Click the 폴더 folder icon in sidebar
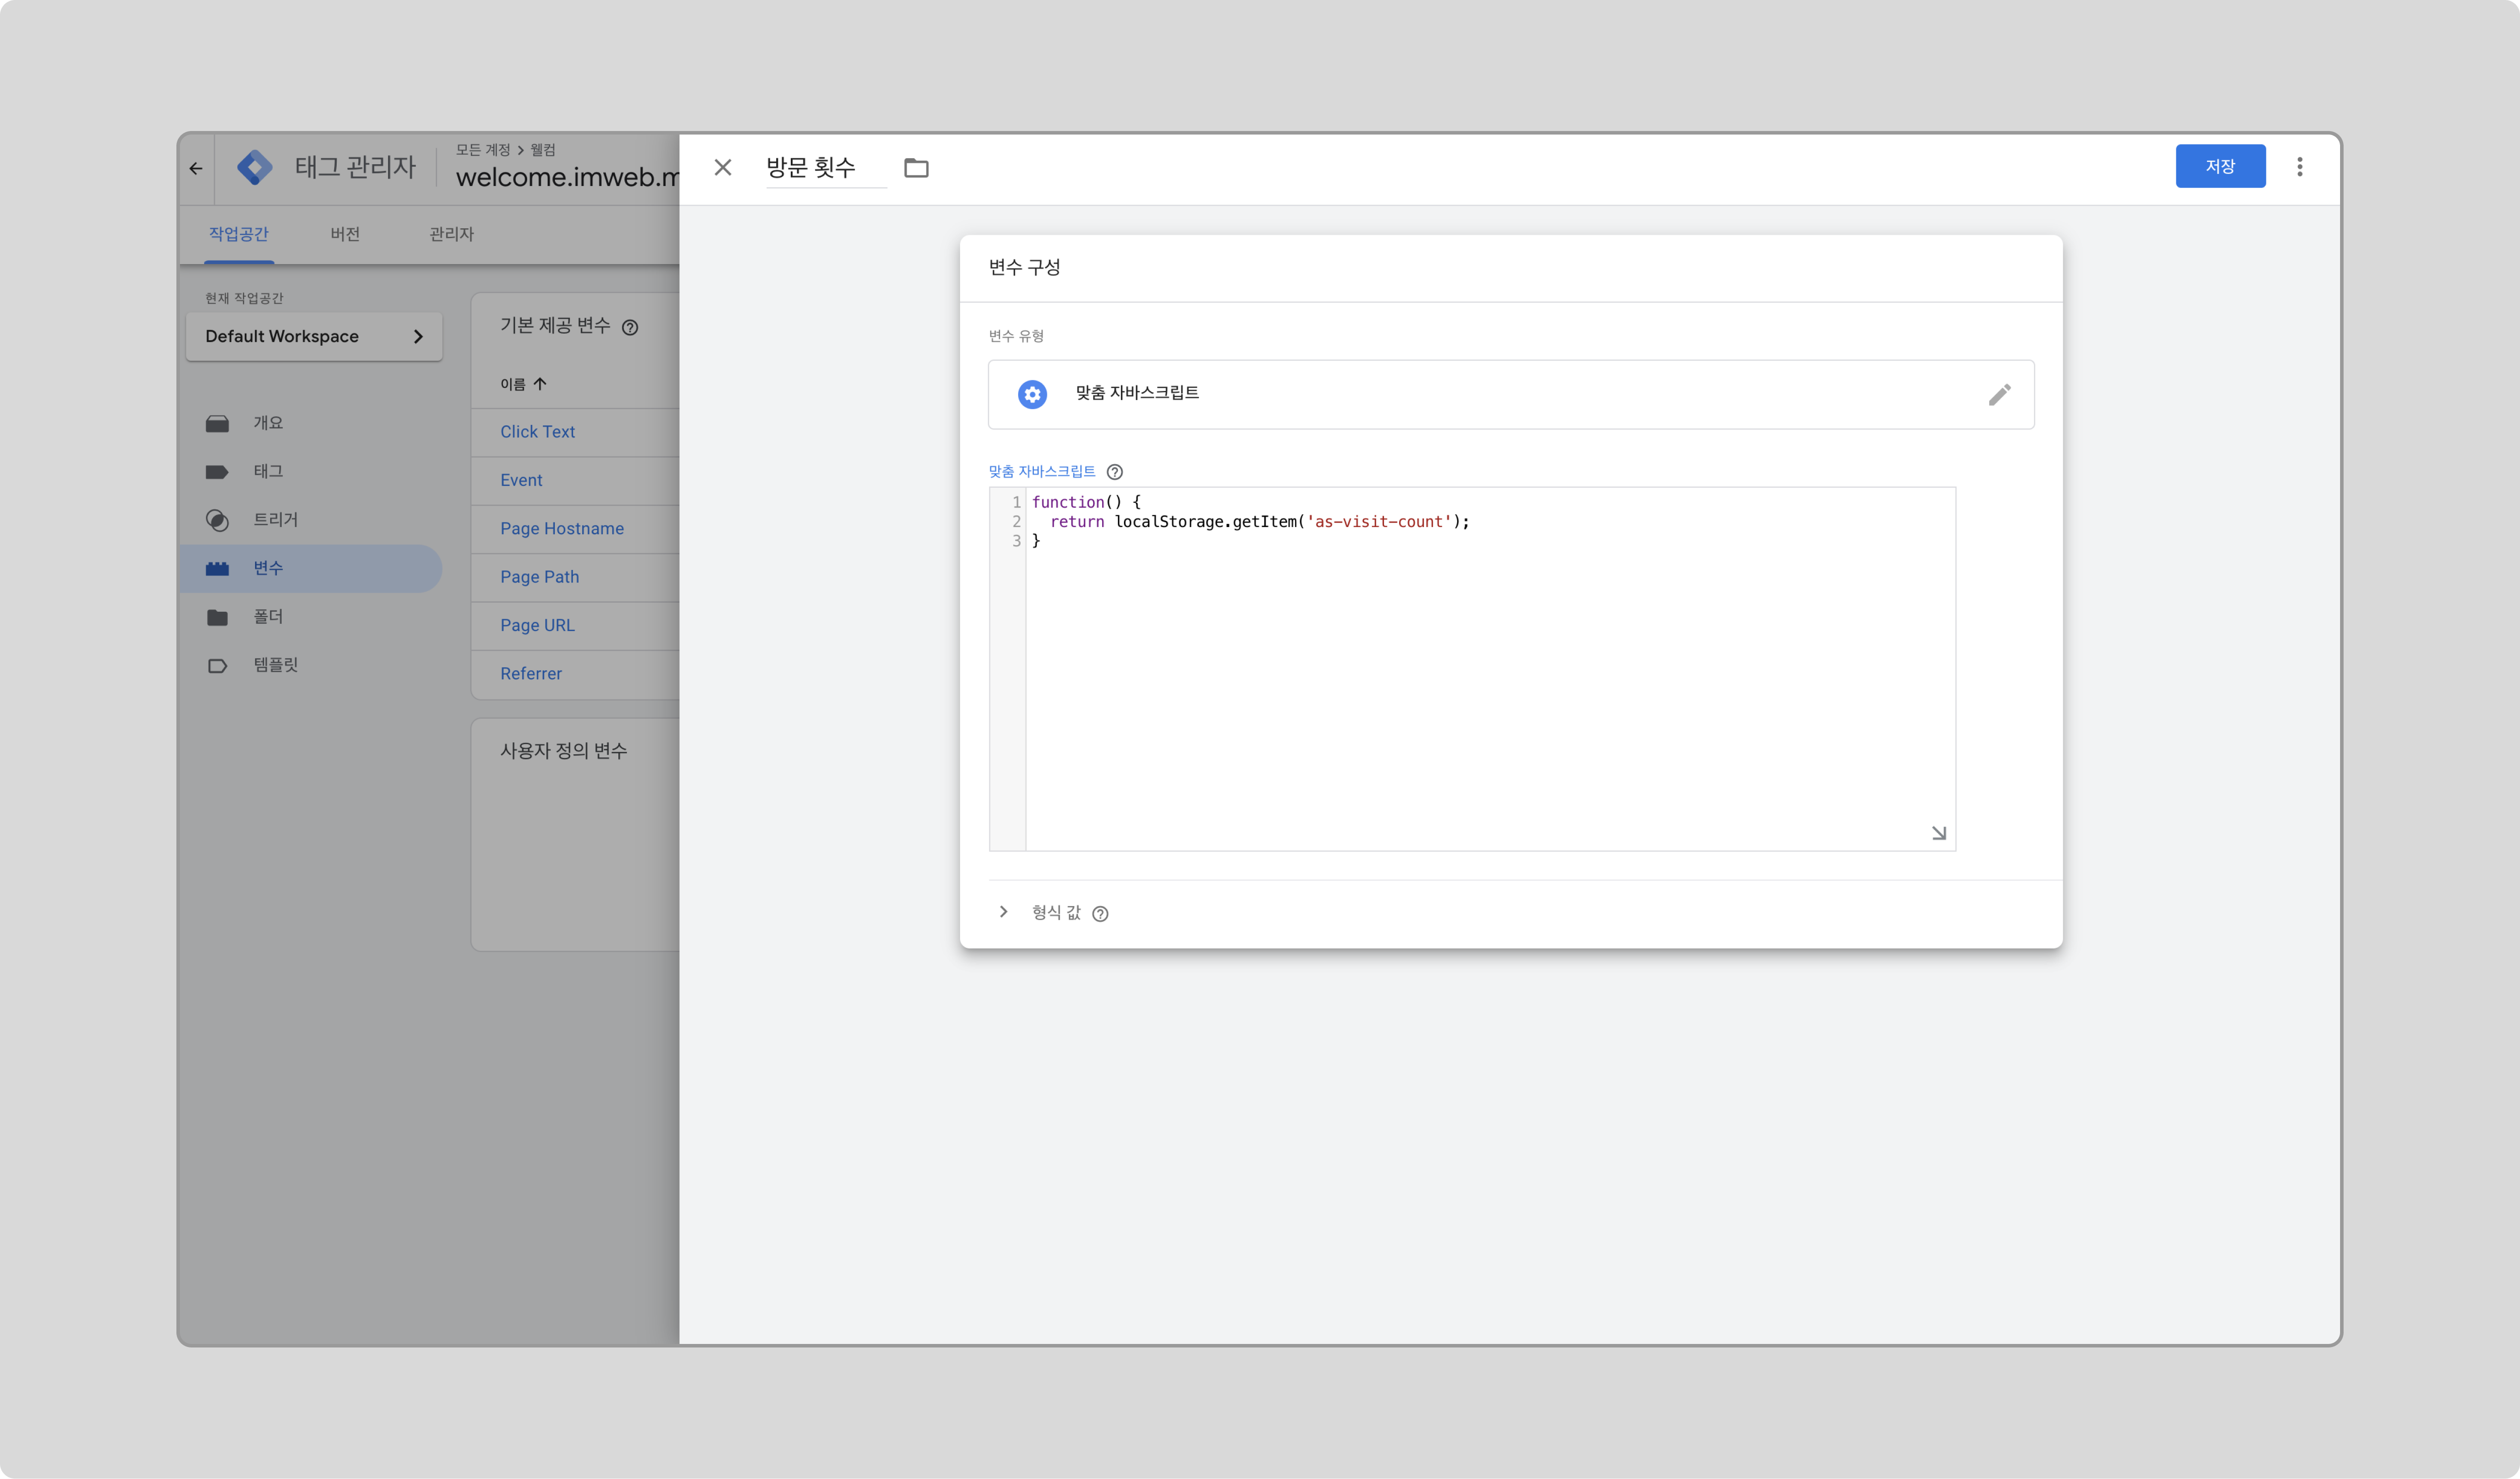The image size is (2520, 1479). click(217, 617)
